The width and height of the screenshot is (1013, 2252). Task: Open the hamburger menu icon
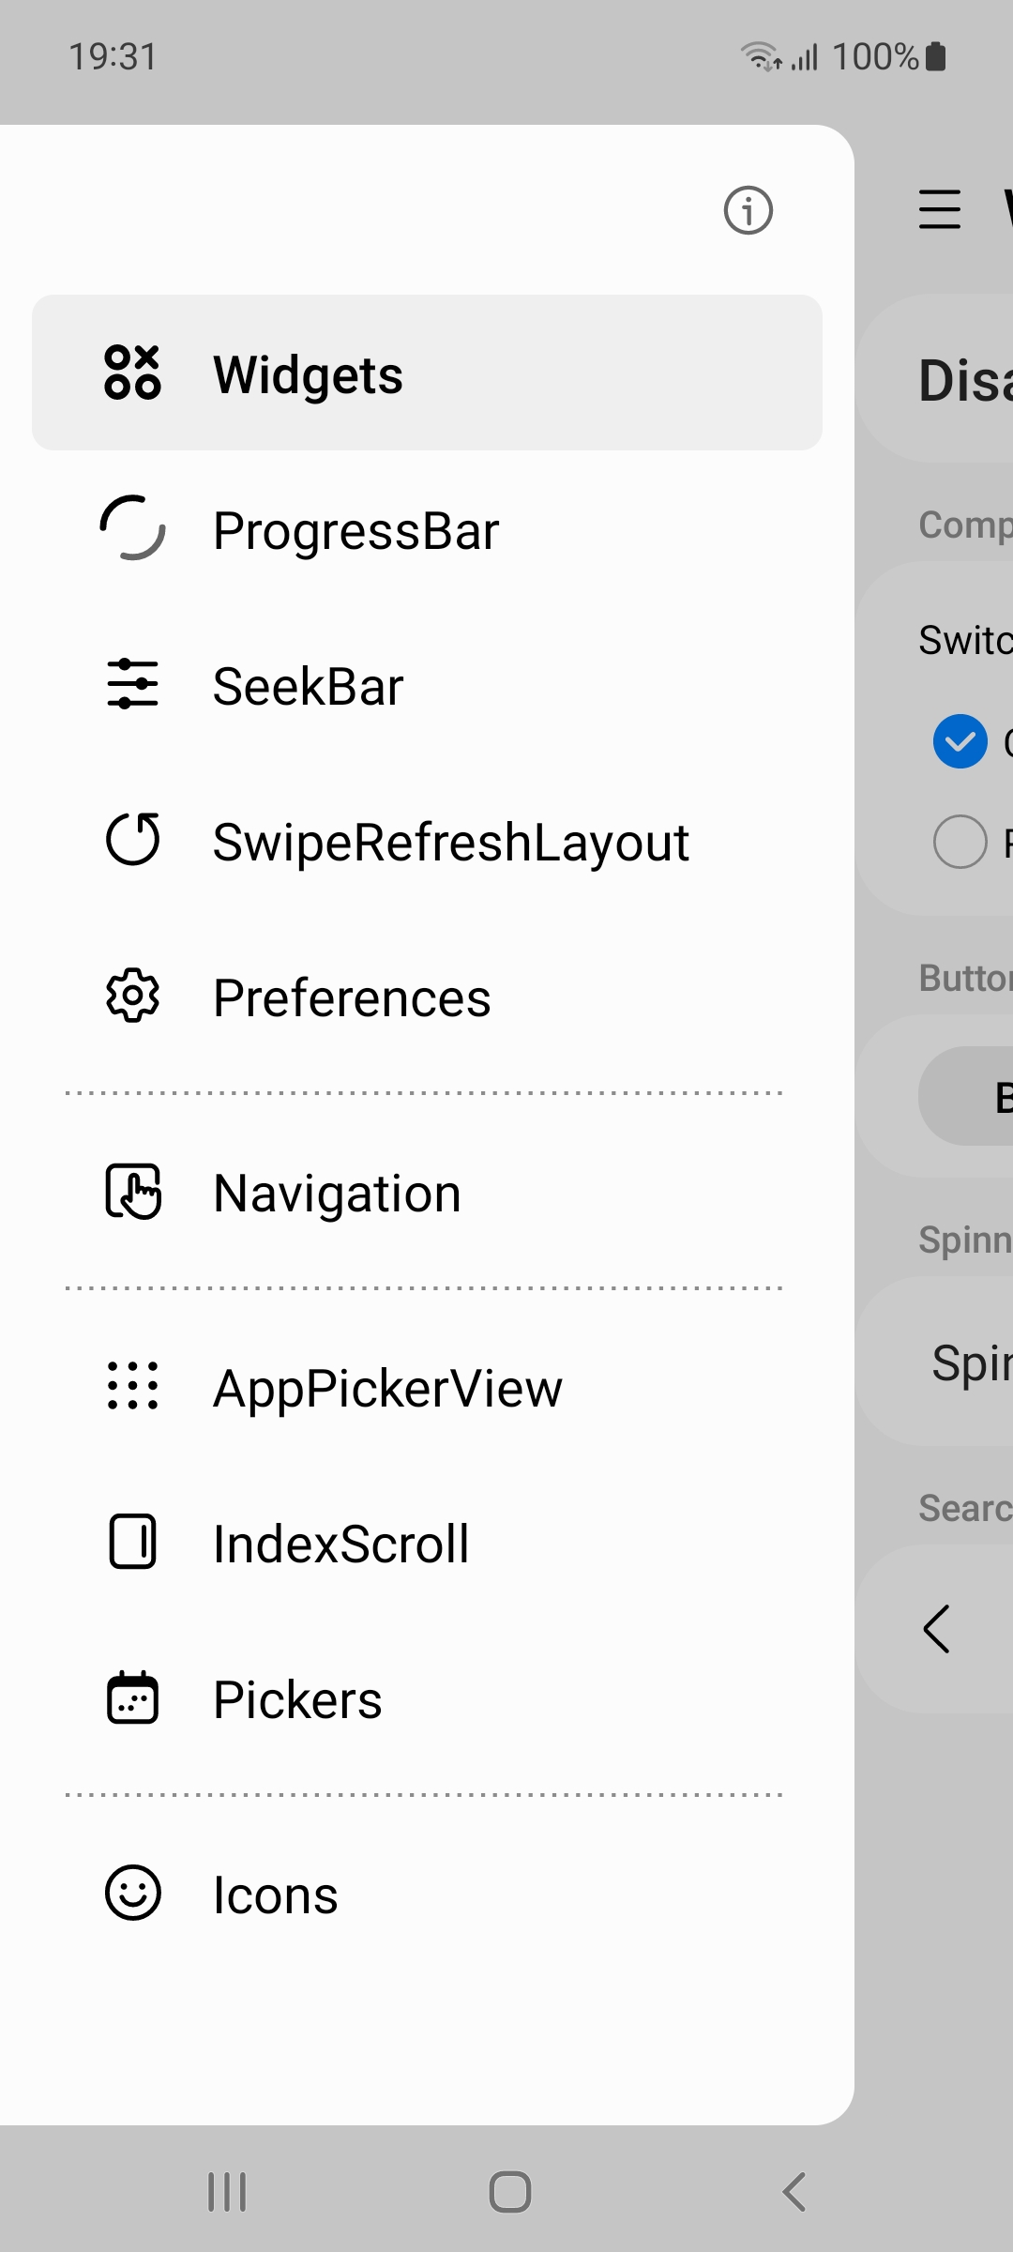[x=939, y=209]
